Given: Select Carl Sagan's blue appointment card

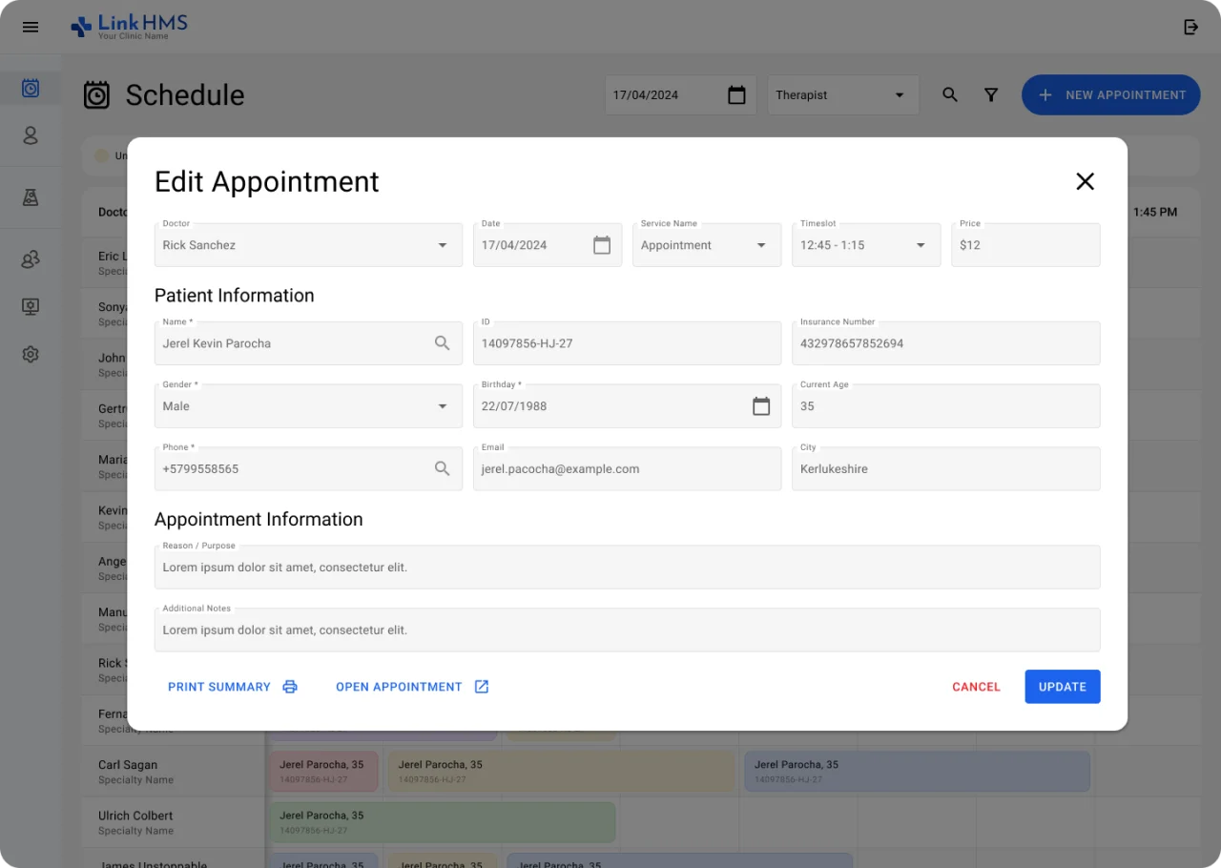Looking at the screenshot, I should pos(917,772).
